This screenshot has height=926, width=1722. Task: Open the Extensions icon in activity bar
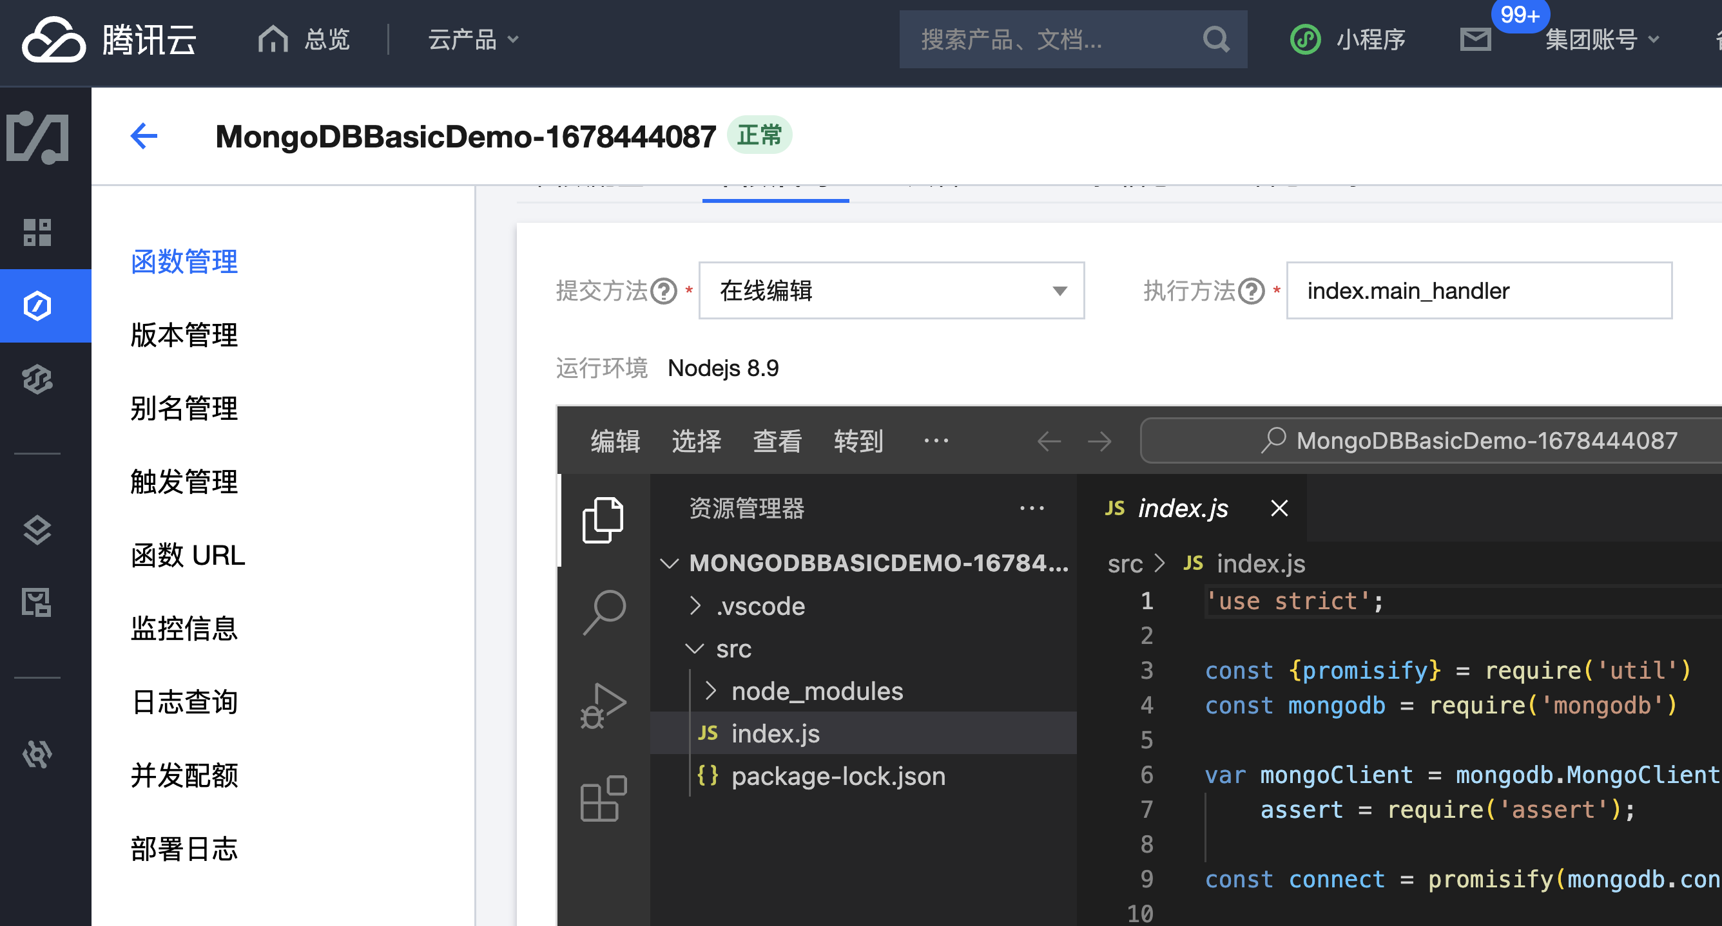click(x=603, y=798)
